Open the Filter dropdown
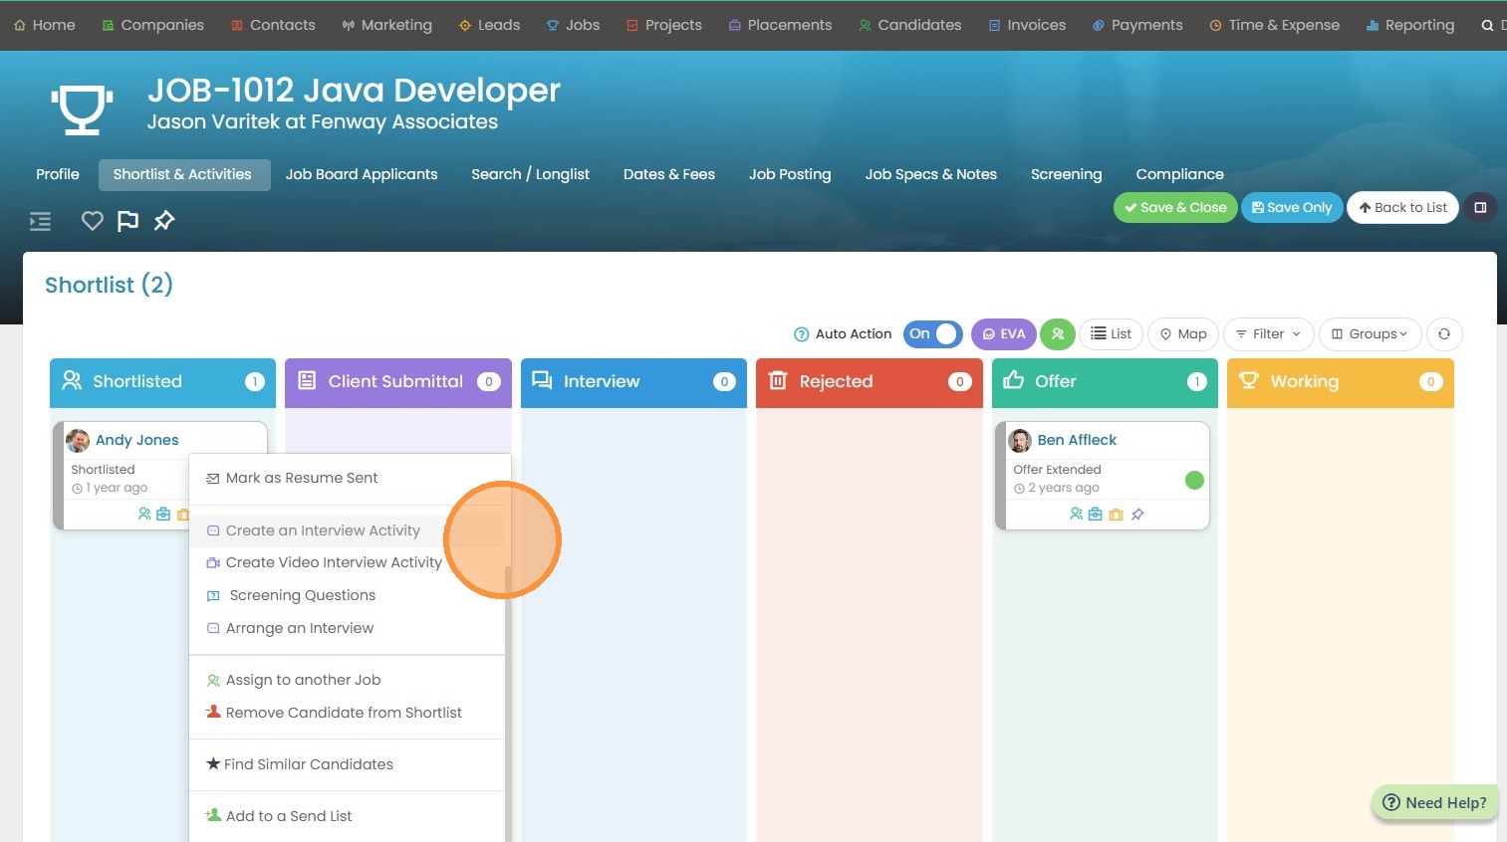The height and width of the screenshot is (842, 1507). click(1268, 334)
